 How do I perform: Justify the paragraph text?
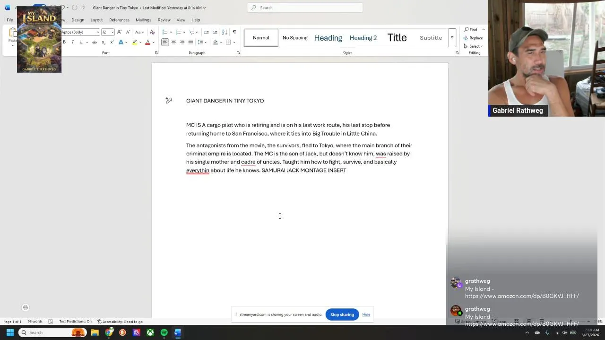point(190,42)
